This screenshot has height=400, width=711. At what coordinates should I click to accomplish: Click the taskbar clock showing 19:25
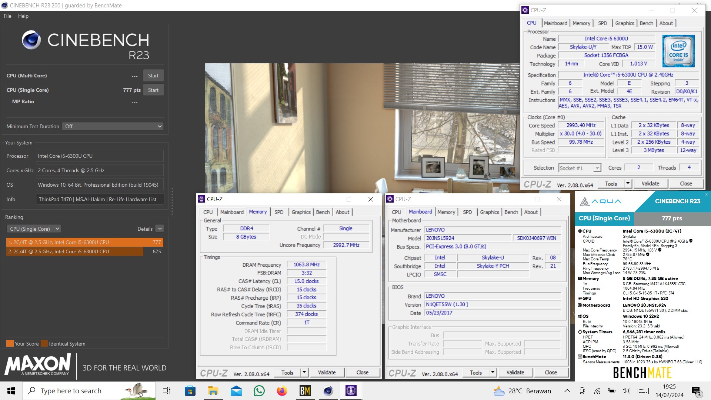click(x=669, y=391)
